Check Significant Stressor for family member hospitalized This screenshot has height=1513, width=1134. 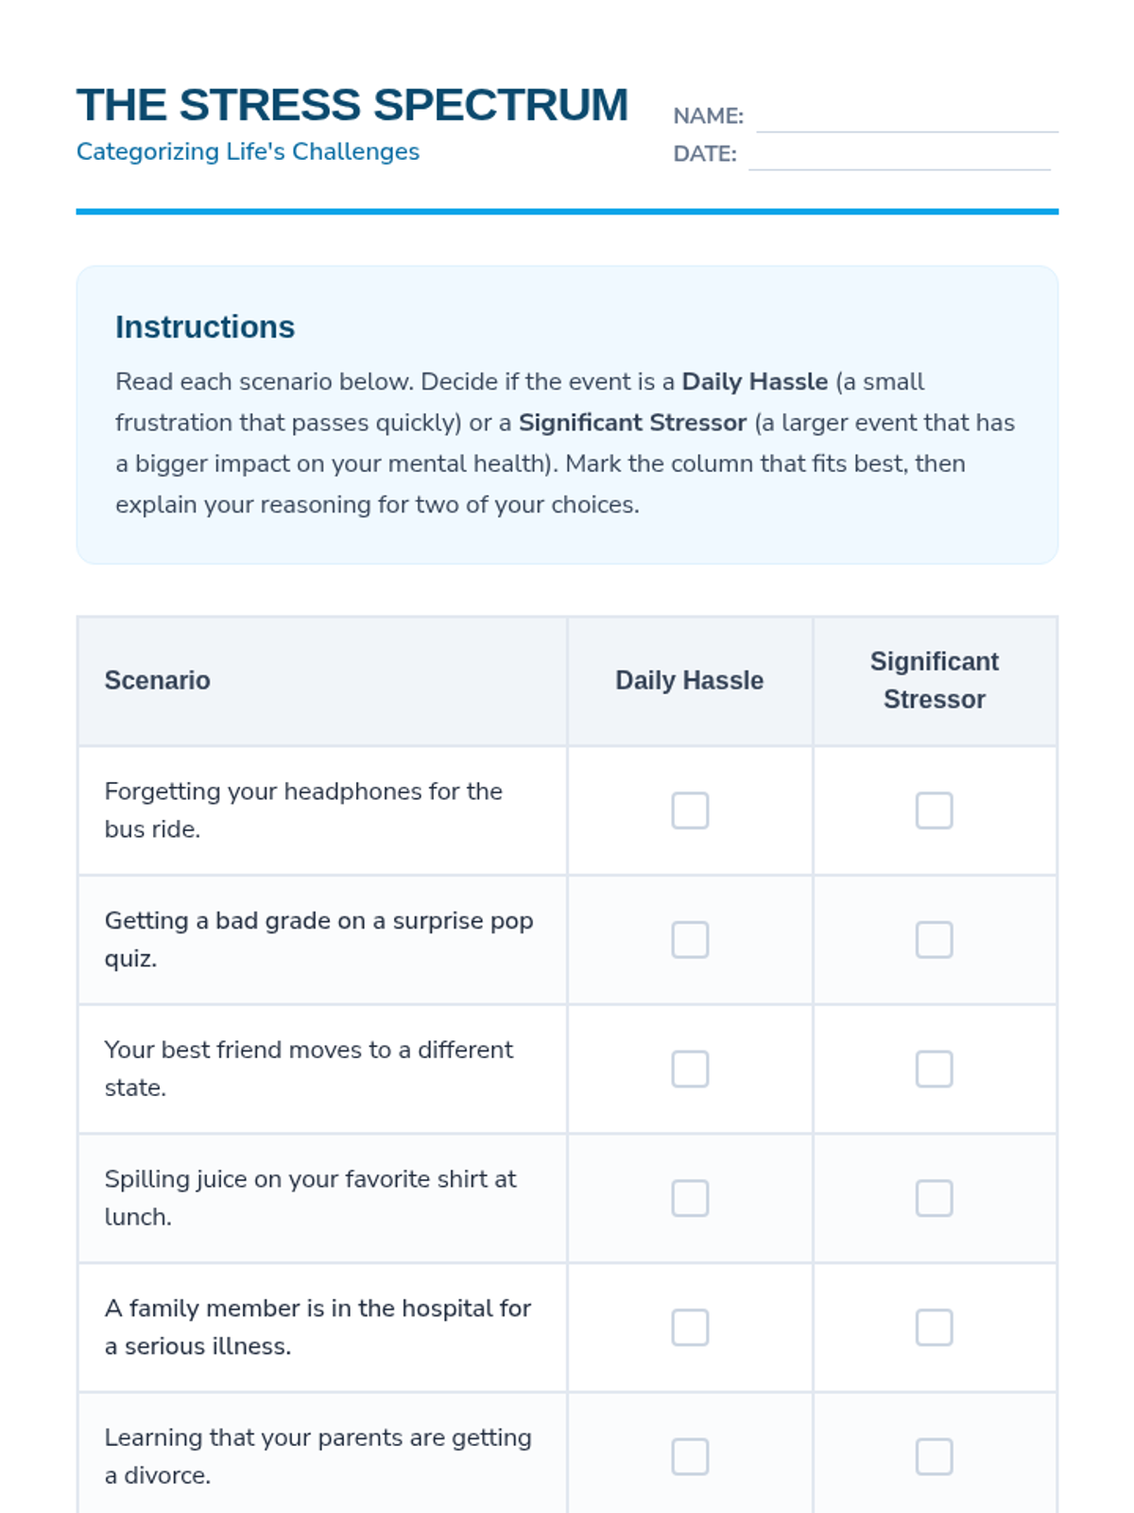click(934, 1328)
